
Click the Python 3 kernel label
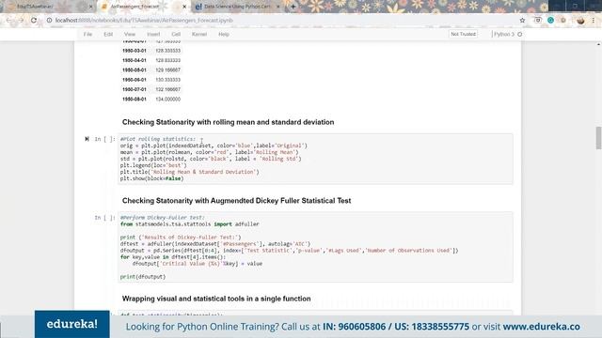[x=504, y=34]
